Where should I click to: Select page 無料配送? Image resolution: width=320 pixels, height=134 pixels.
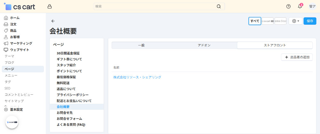pos(63,83)
